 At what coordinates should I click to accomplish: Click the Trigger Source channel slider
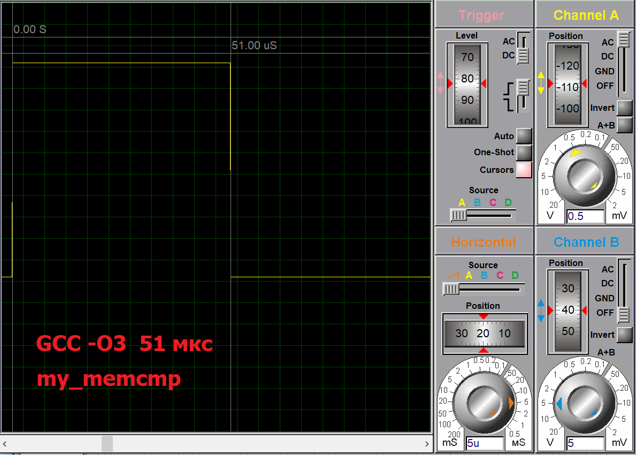458,215
